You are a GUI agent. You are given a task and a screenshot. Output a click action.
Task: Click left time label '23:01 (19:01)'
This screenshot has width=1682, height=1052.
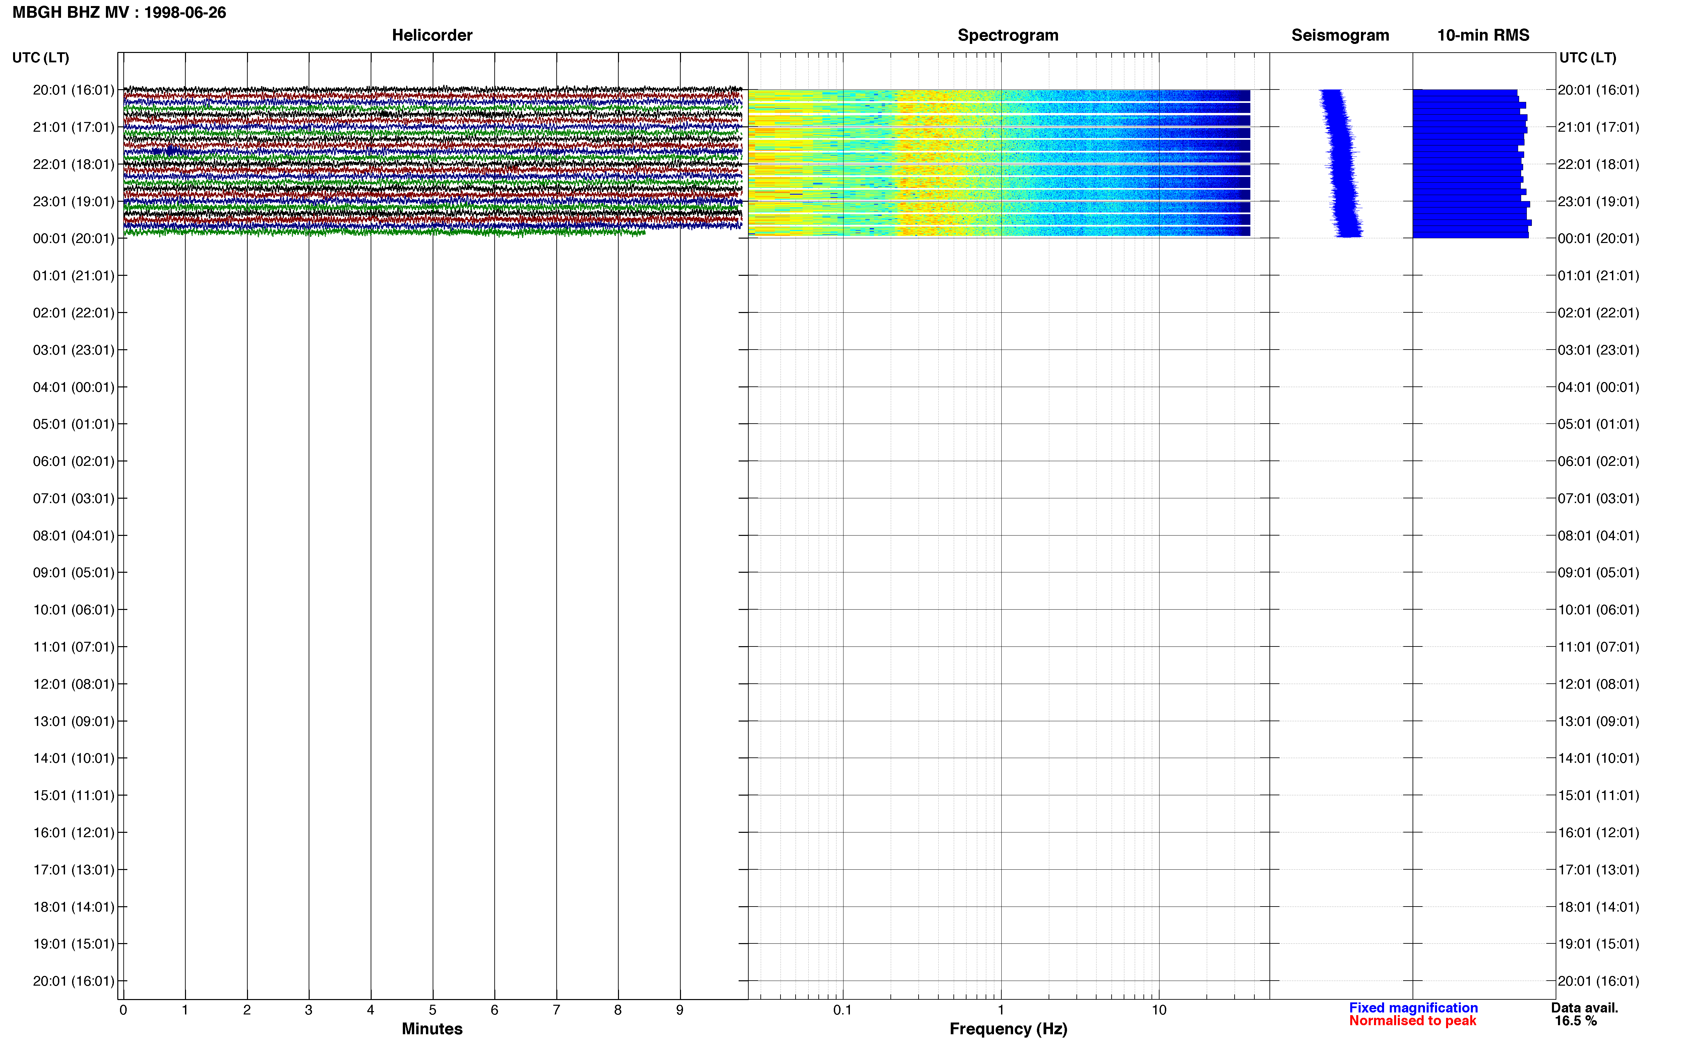(x=74, y=201)
